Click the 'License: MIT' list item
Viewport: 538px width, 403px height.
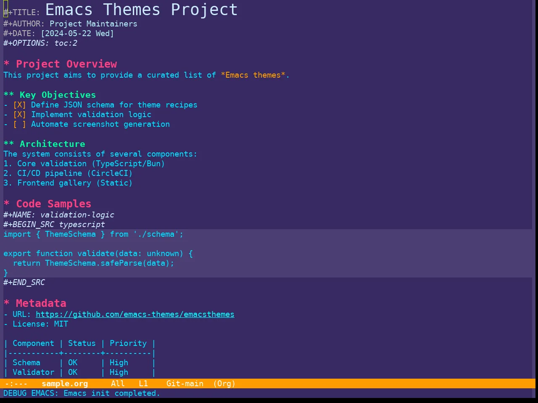pyautogui.click(x=40, y=324)
